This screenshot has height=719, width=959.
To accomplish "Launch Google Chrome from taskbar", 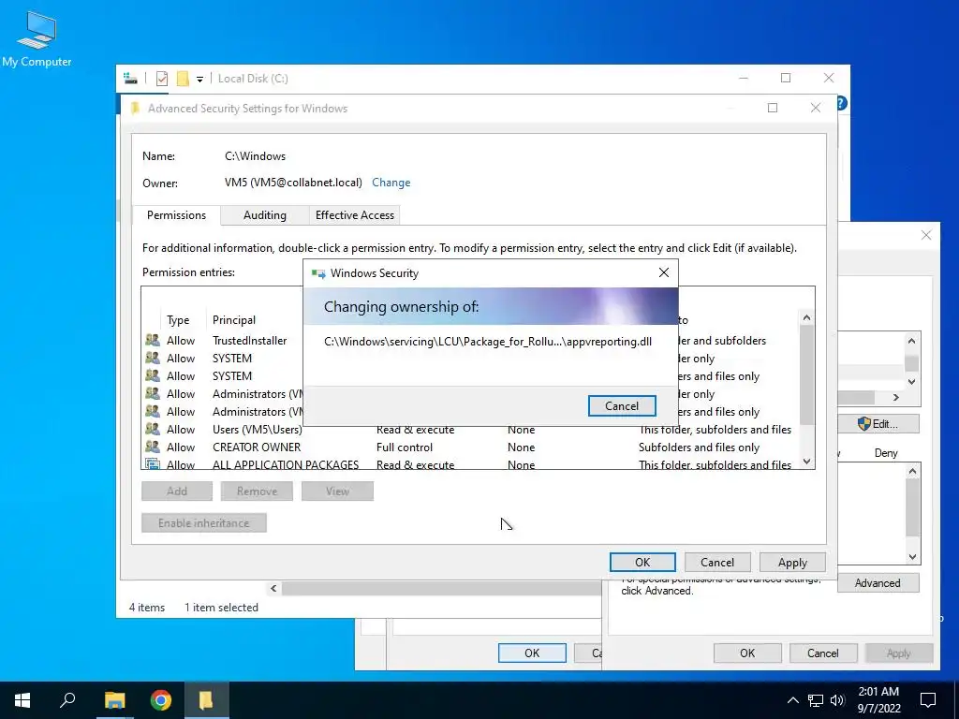I will [161, 700].
